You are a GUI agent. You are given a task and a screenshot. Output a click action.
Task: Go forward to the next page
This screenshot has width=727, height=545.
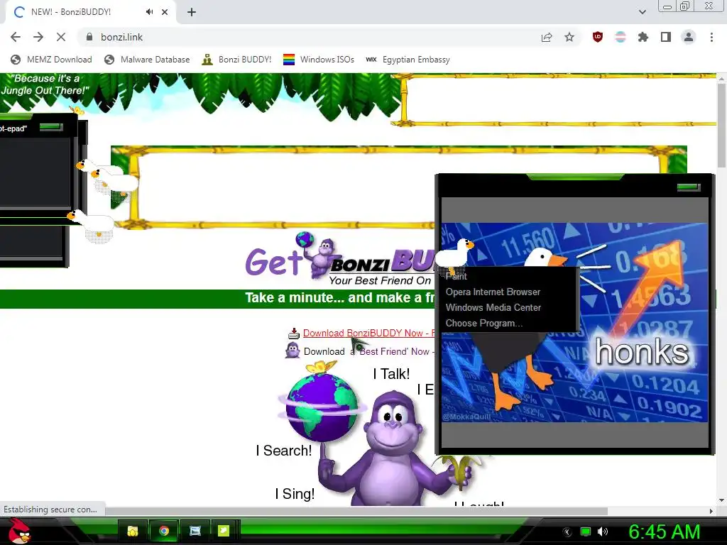click(38, 37)
